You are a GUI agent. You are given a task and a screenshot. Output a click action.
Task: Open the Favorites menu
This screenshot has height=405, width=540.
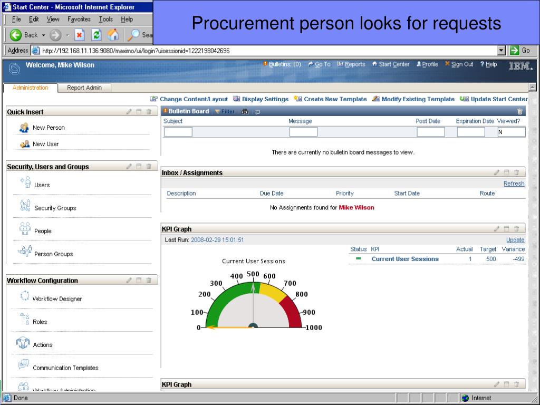[x=79, y=20]
